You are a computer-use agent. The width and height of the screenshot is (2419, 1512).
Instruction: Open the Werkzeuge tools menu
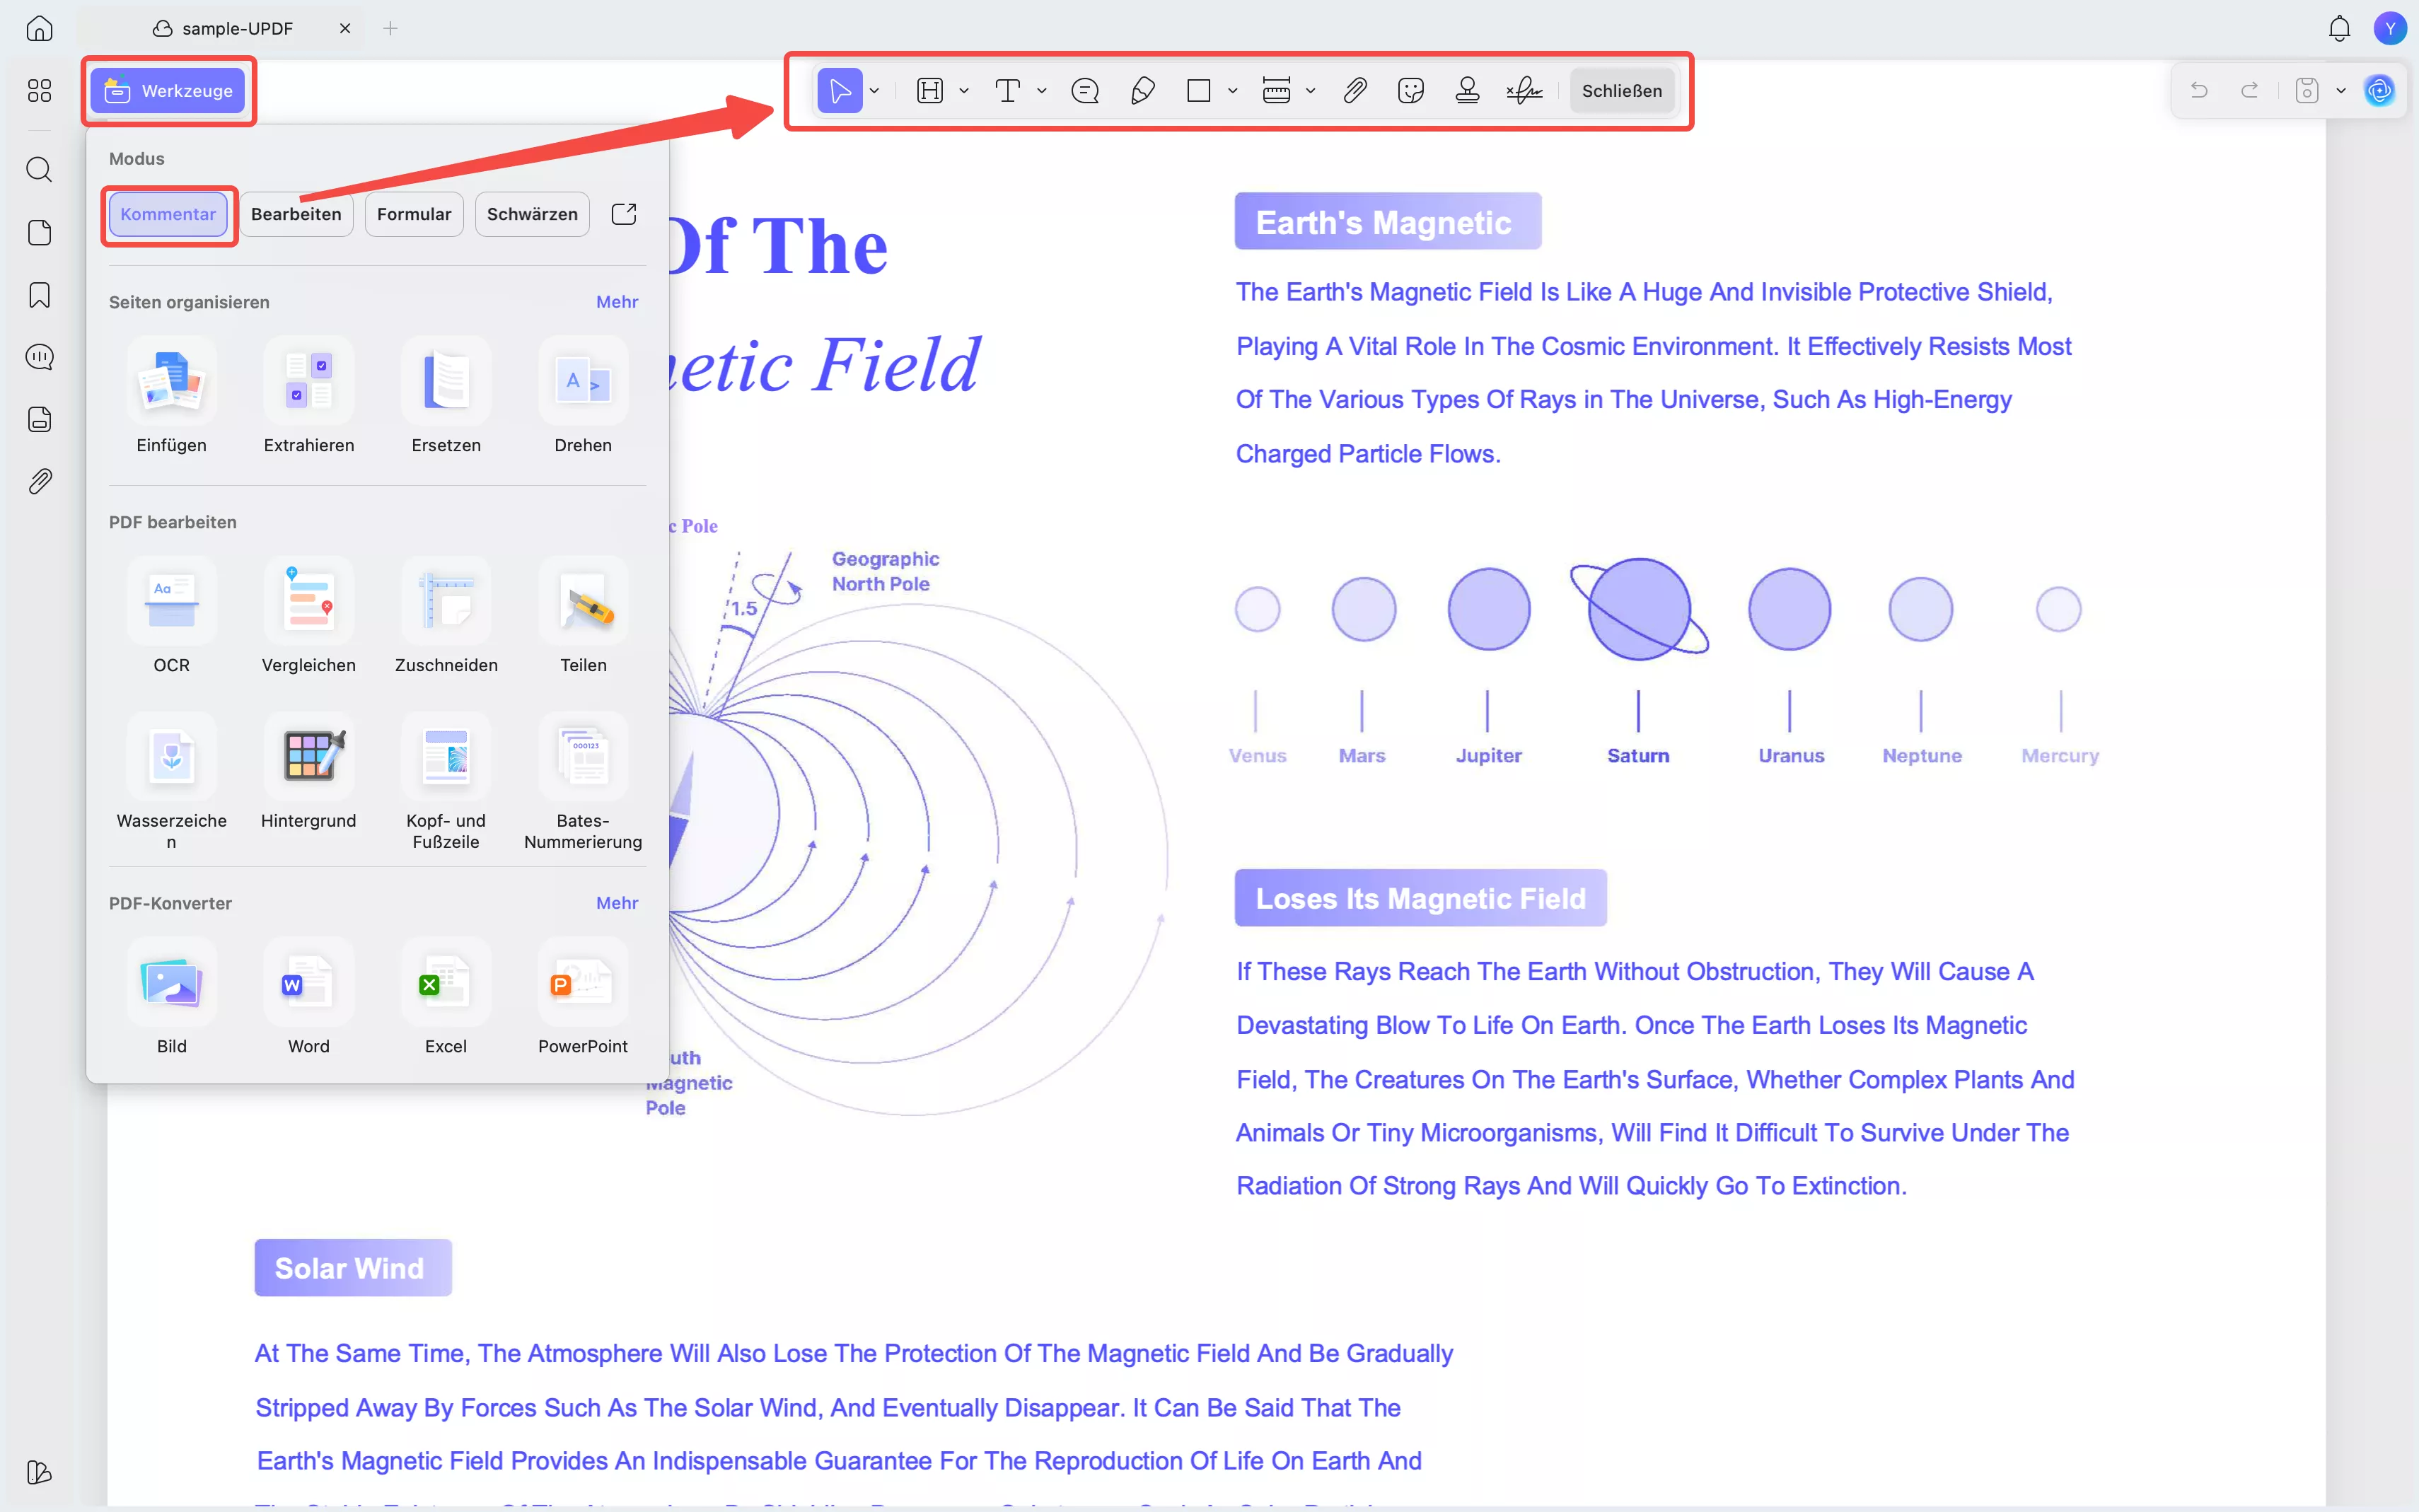point(168,91)
